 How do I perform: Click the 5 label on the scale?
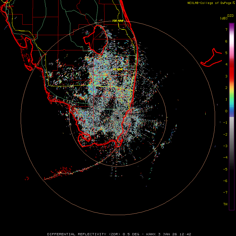(226, 53)
